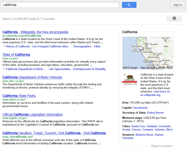The height and width of the screenshot is (149, 187).
Task: Focus the search box containing california
Action: click(60, 5)
